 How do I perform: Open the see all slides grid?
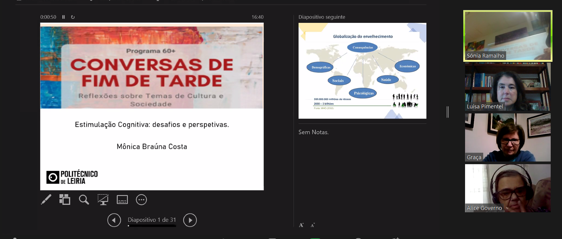pos(65,200)
